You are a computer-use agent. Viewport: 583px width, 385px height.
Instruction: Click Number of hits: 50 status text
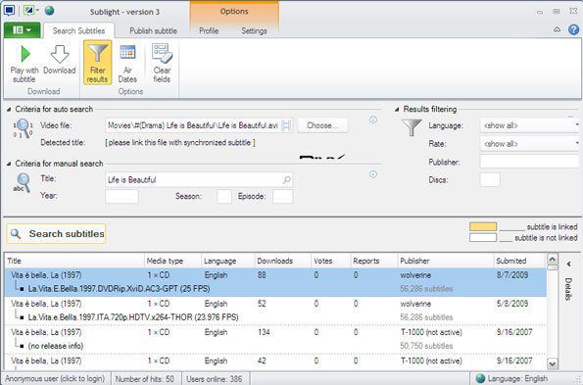(145, 379)
